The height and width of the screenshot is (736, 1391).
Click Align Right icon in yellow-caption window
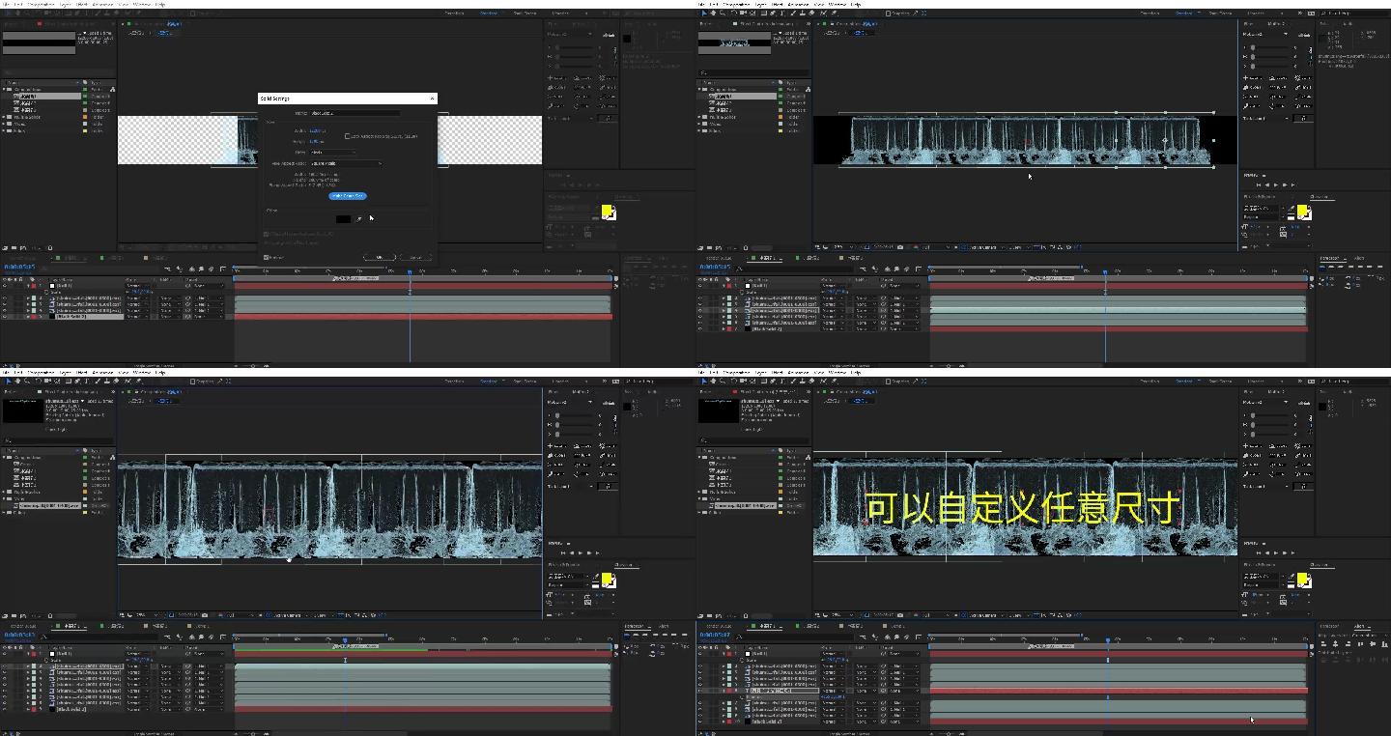coord(1348,644)
